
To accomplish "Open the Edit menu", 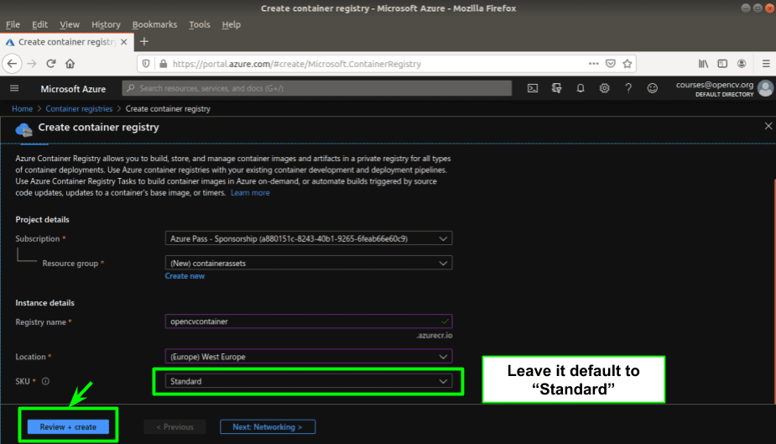I will click(39, 24).
